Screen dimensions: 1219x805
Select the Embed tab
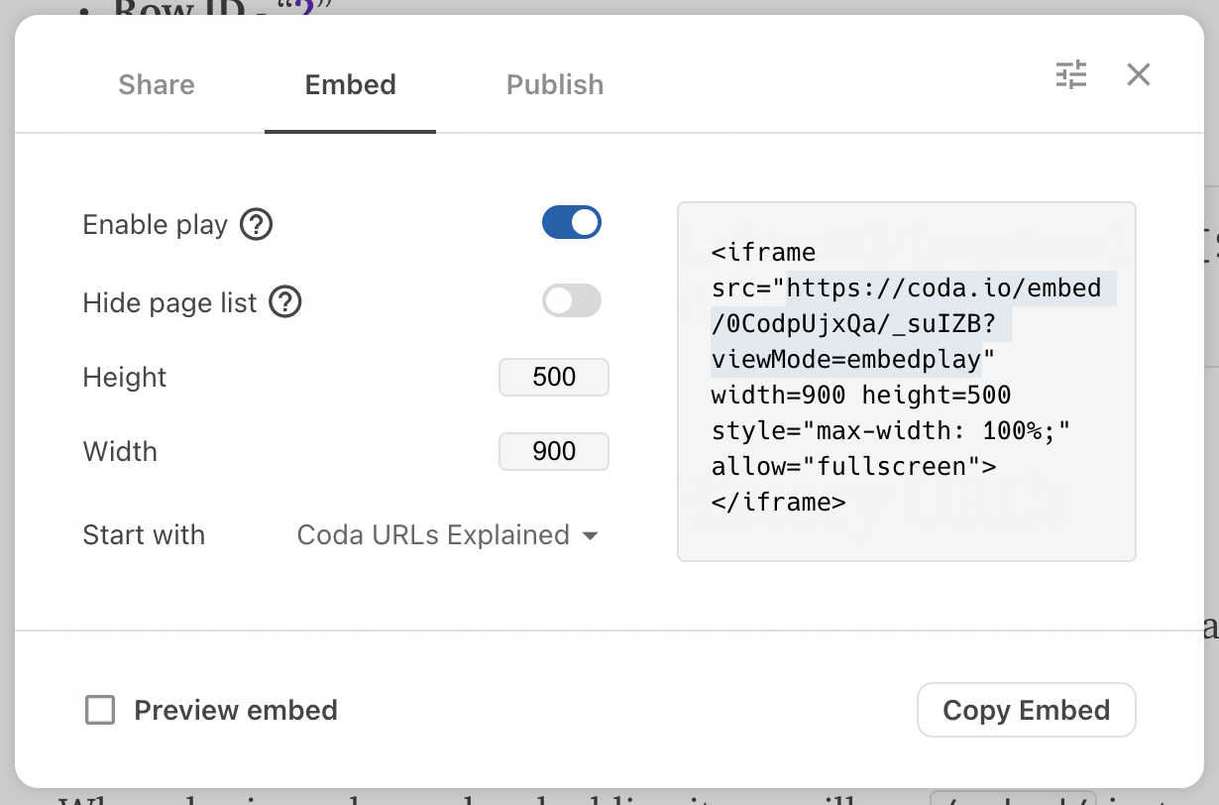click(350, 85)
